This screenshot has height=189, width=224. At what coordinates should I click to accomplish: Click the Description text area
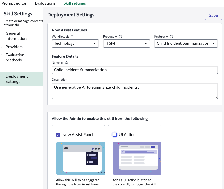135,91
